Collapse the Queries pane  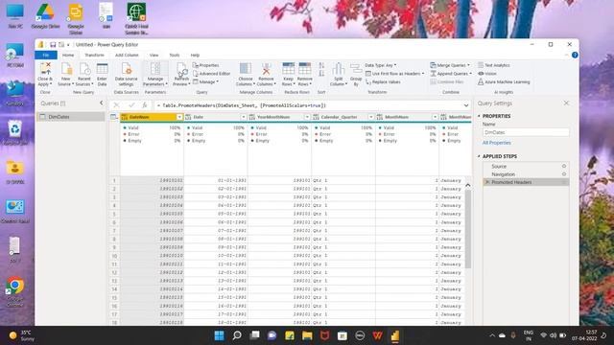(x=102, y=103)
